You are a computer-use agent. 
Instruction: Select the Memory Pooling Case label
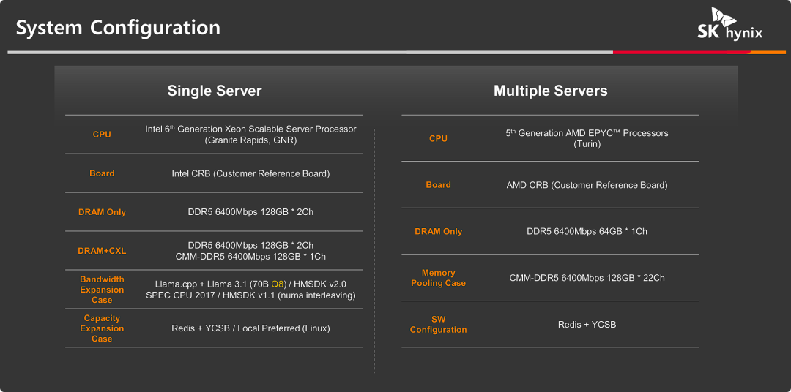[x=438, y=278]
